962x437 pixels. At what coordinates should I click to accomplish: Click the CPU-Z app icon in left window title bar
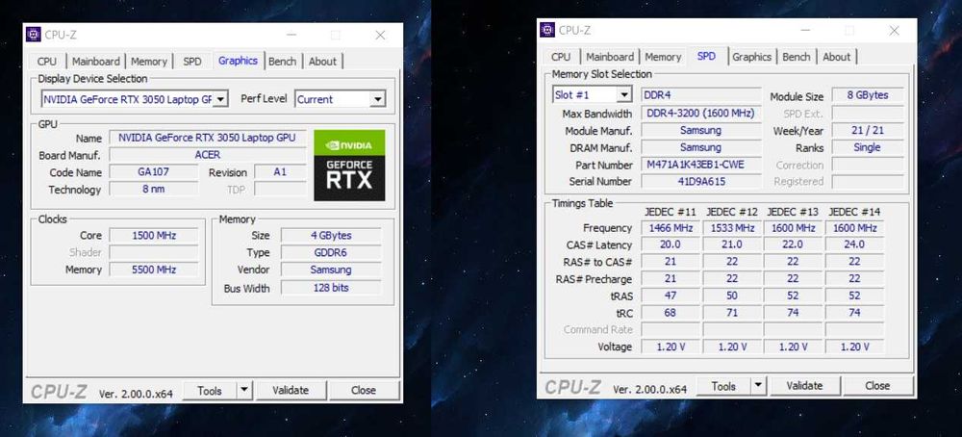click(34, 35)
